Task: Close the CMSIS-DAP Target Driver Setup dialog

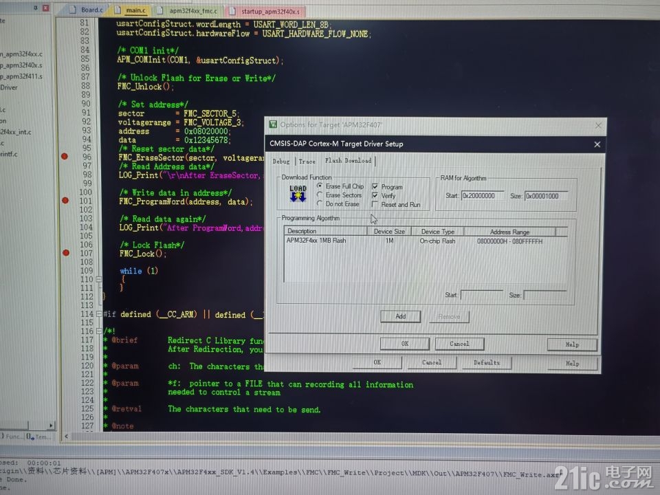Action: [x=597, y=144]
